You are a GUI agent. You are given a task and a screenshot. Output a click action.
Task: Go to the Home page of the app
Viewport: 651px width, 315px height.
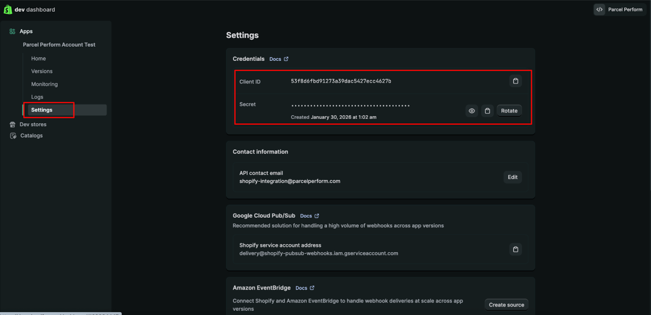39,59
